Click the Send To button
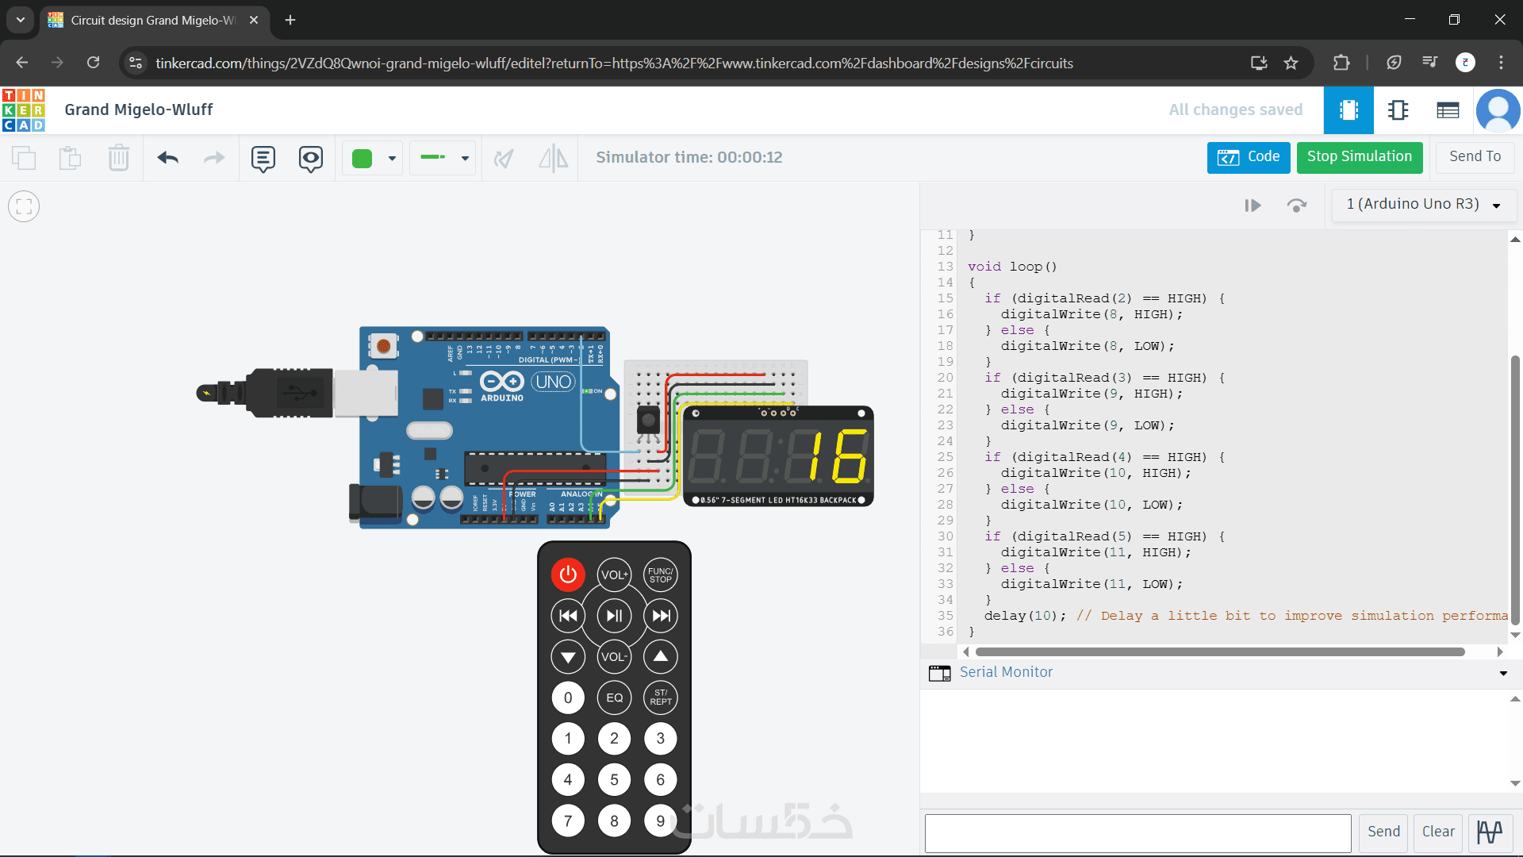Viewport: 1523px width, 857px height. click(1474, 157)
